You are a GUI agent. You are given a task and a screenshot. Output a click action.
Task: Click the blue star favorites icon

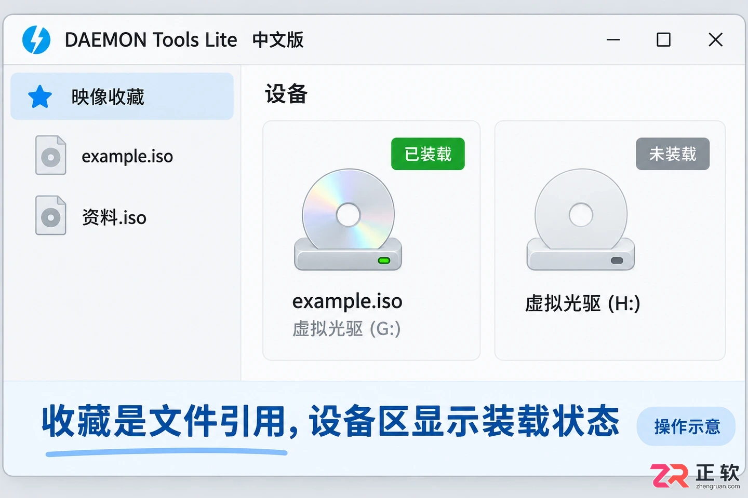click(40, 97)
